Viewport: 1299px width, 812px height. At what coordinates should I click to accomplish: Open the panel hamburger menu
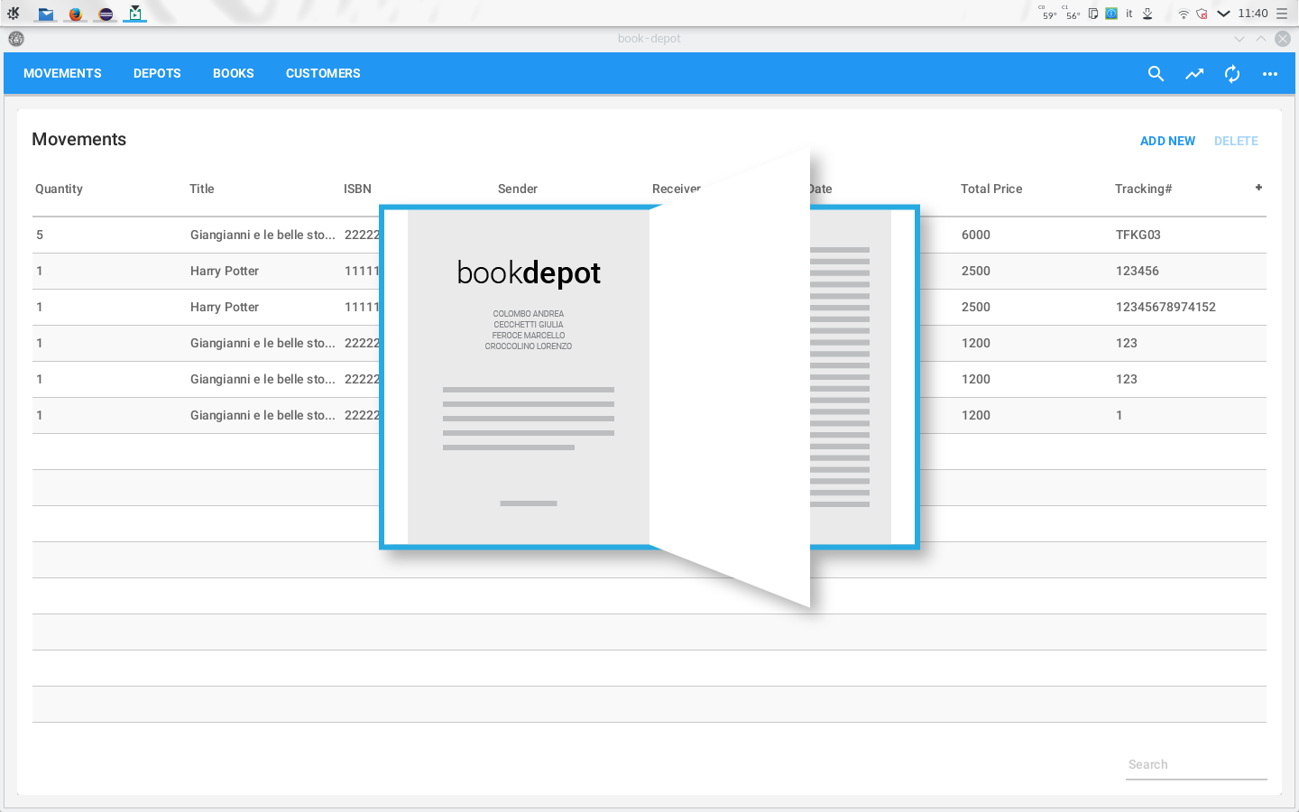point(1282,14)
